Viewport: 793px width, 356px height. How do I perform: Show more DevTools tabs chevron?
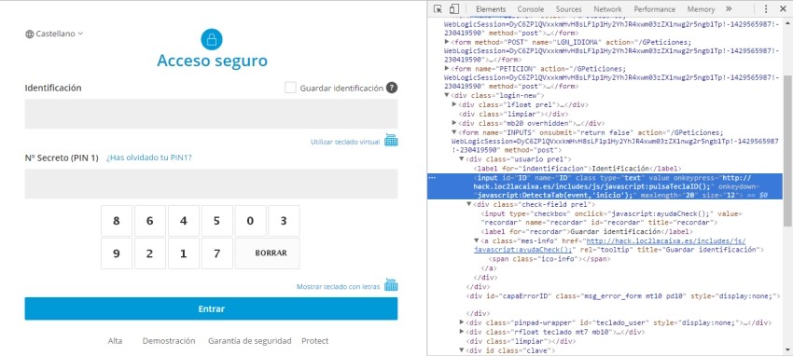(729, 9)
